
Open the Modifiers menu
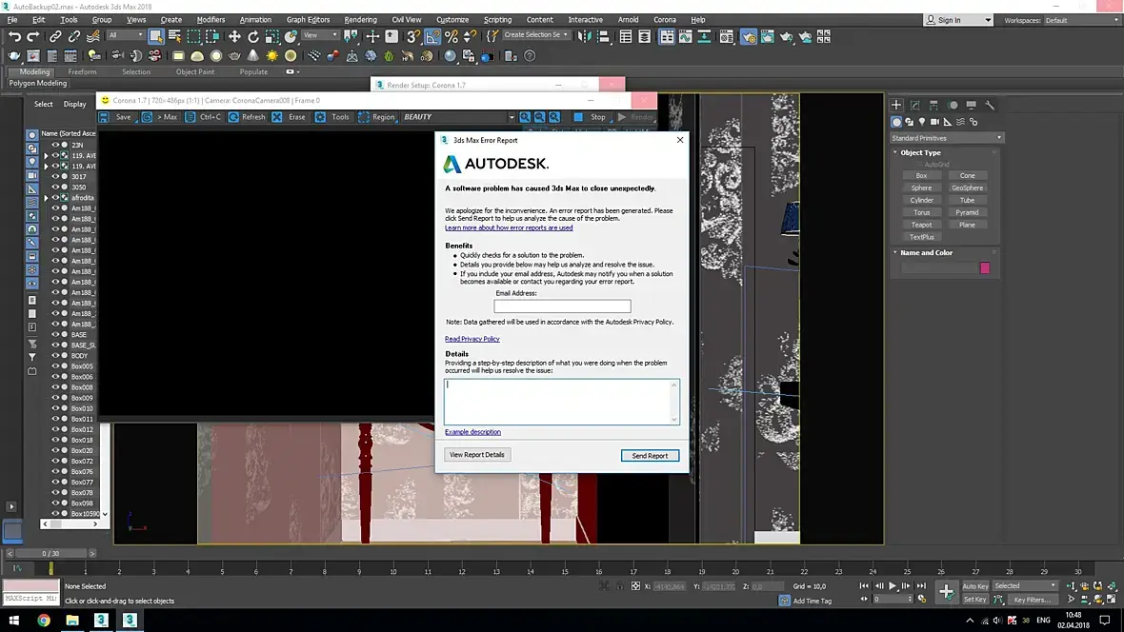click(210, 19)
